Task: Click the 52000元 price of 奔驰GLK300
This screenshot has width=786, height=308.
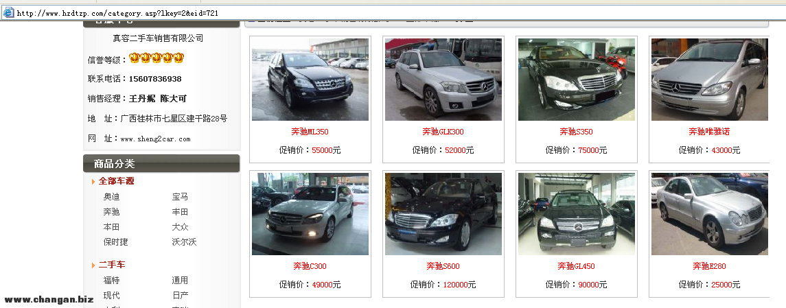Action: (x=459, y=150)
